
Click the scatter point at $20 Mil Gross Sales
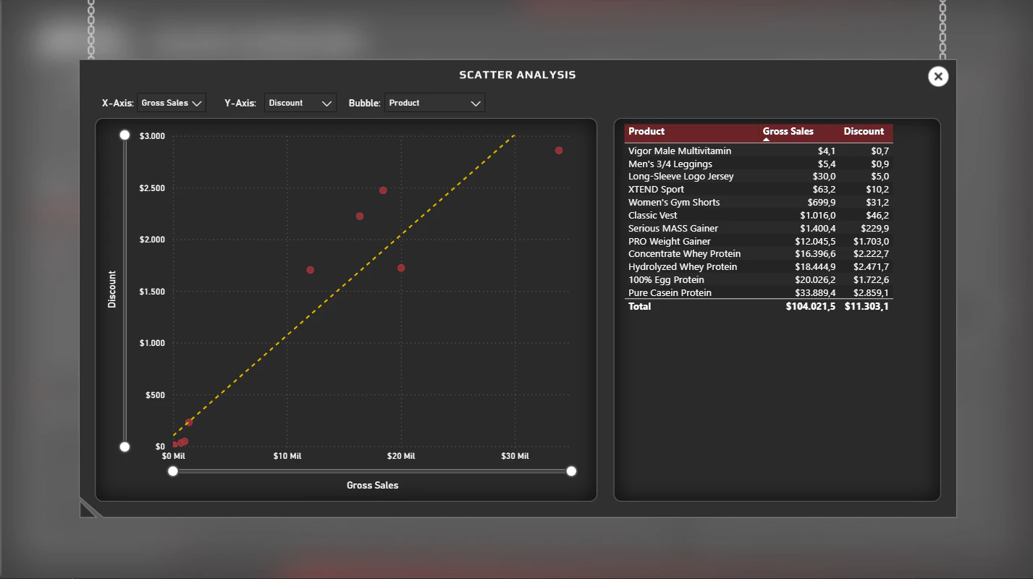tap(401, 268)
